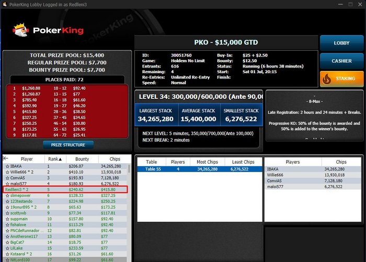Toggle favorite star next to slimepower
Viewport: 366px width, 262px height.
coord(7,196)
